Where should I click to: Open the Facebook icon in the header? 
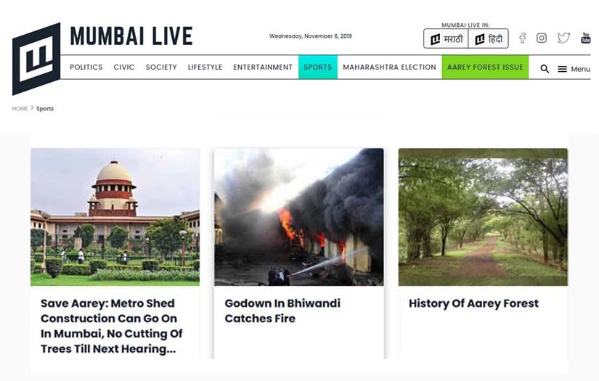tap(522, 38)
